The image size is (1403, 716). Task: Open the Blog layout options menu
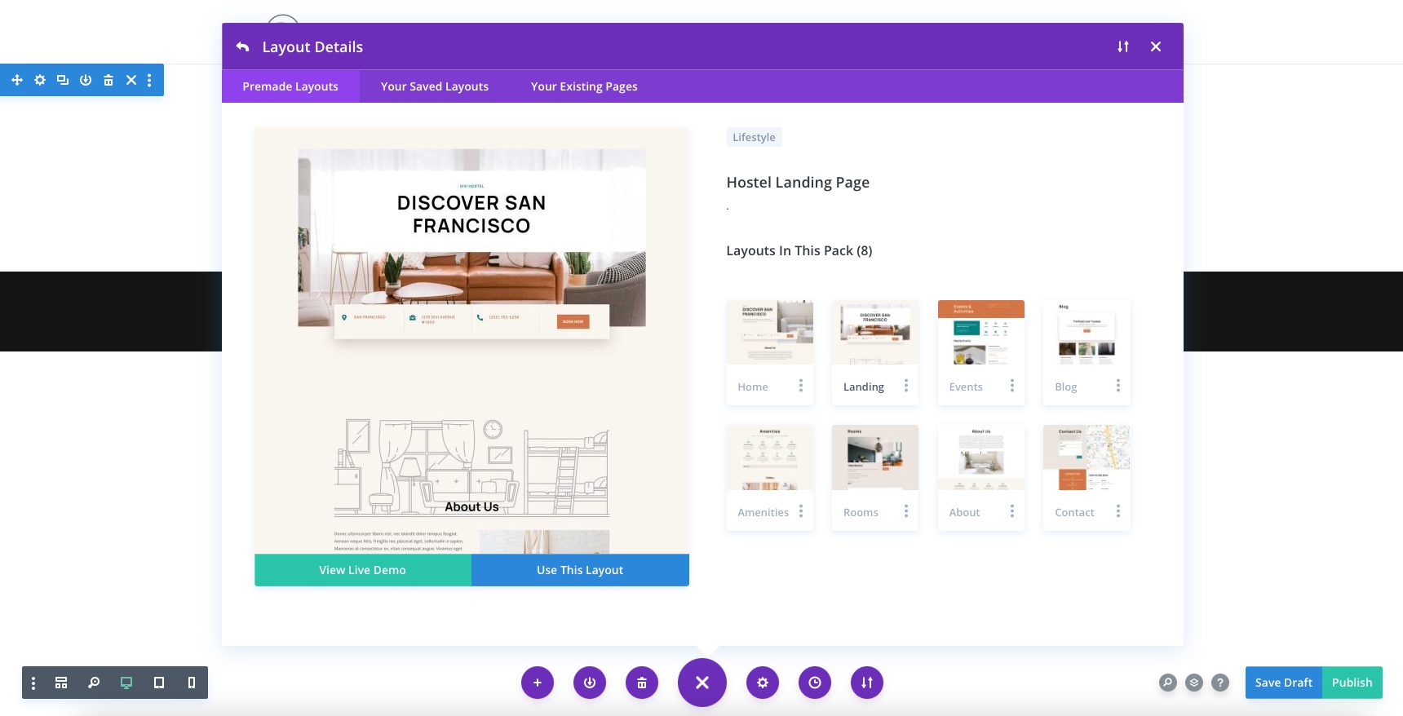[1118, 386]
